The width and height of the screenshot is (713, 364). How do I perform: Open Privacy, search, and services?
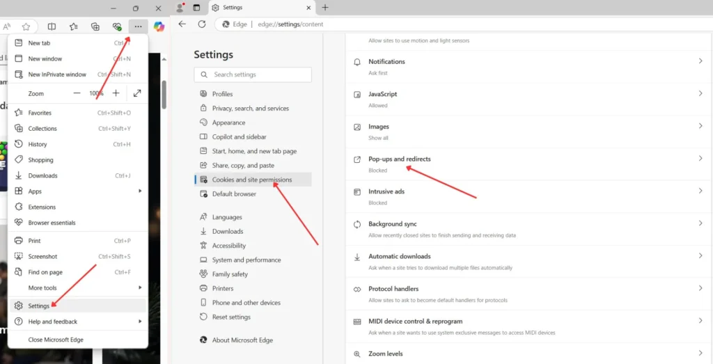click(253, 108)
